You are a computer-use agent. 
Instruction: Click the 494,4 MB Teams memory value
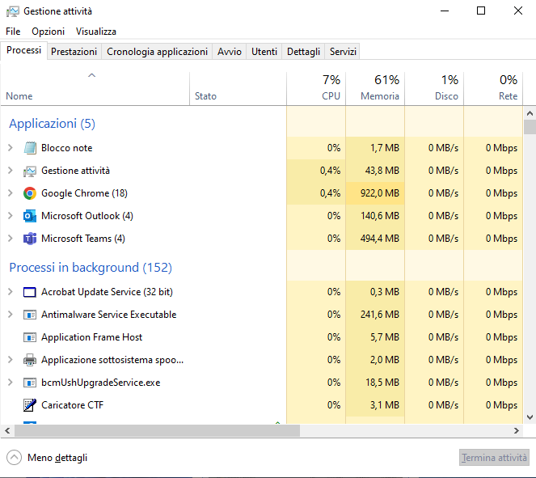[379, 239]
